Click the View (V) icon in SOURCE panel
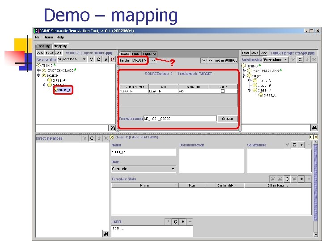Image resolution: width=322 pixels, height=241 pixels. [x=91, y=59]
